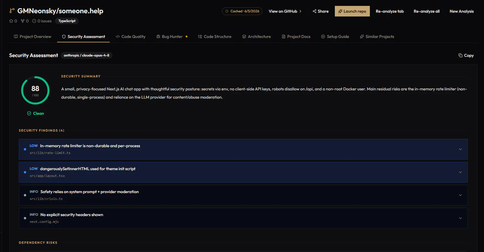This screenshot has height=252, width=484.
Task: Open View on GitHub link
Action: pos(285,11)
